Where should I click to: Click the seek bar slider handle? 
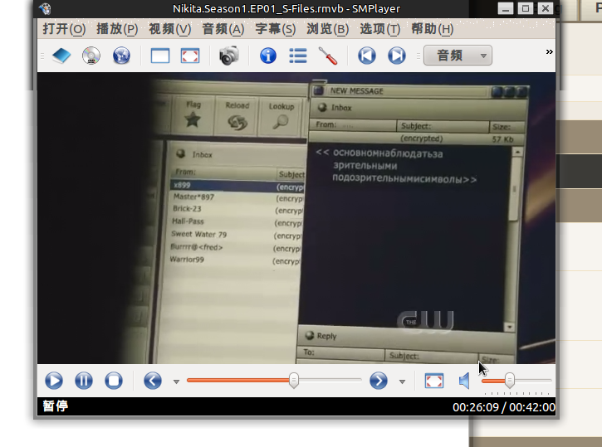click(x=294, y=381)
